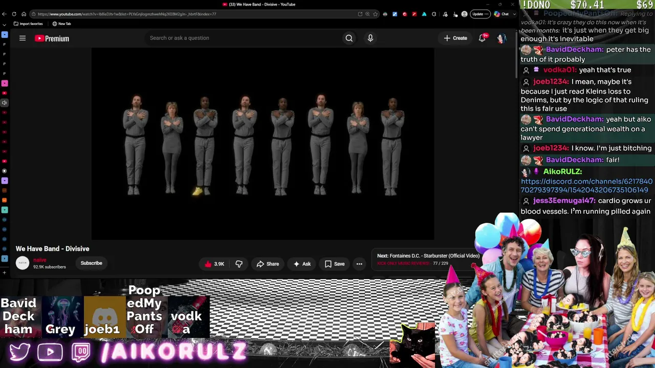Reload the YouTube page
This screenshot has width=655, height=368.
[x=14, y=14]
